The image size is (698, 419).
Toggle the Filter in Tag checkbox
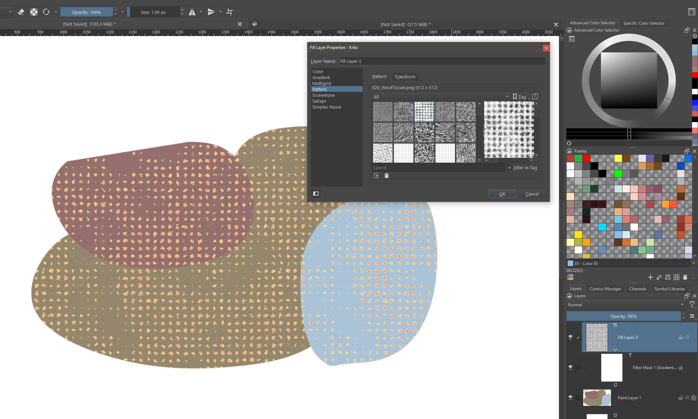(x=510, y=168)
